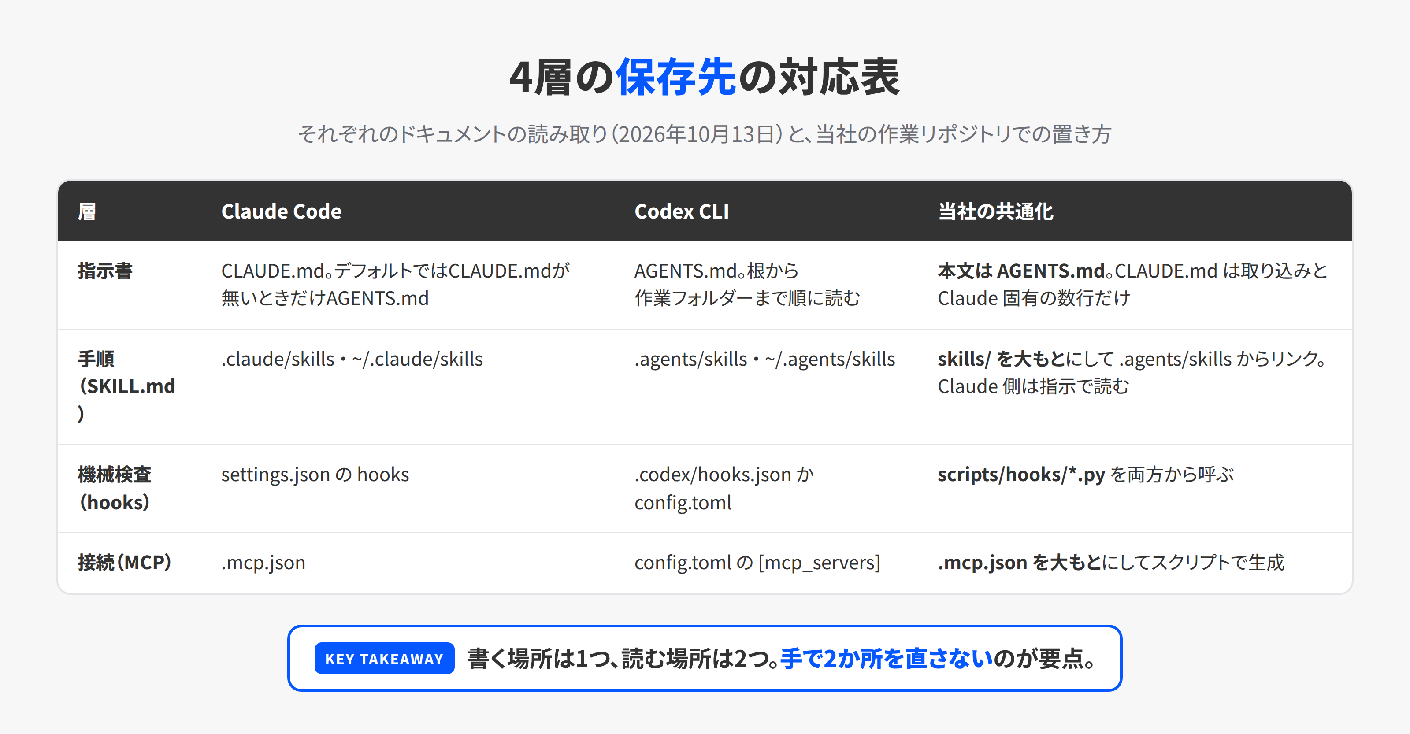The width and height of the screenshot is (1410, 734).
Task: Select the cell starting '本文は AGENTS.md'
Action: pyautogui.click(x=1132, y=285)
